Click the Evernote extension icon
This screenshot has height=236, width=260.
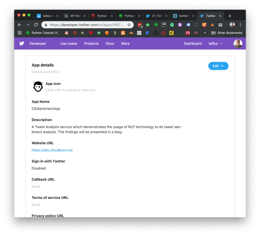click(156, 25)
